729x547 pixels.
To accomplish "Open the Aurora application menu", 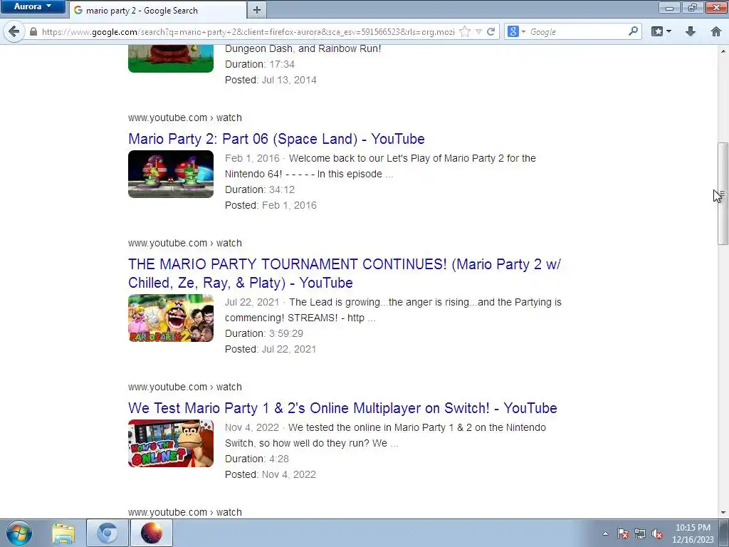I will (32, 6).
